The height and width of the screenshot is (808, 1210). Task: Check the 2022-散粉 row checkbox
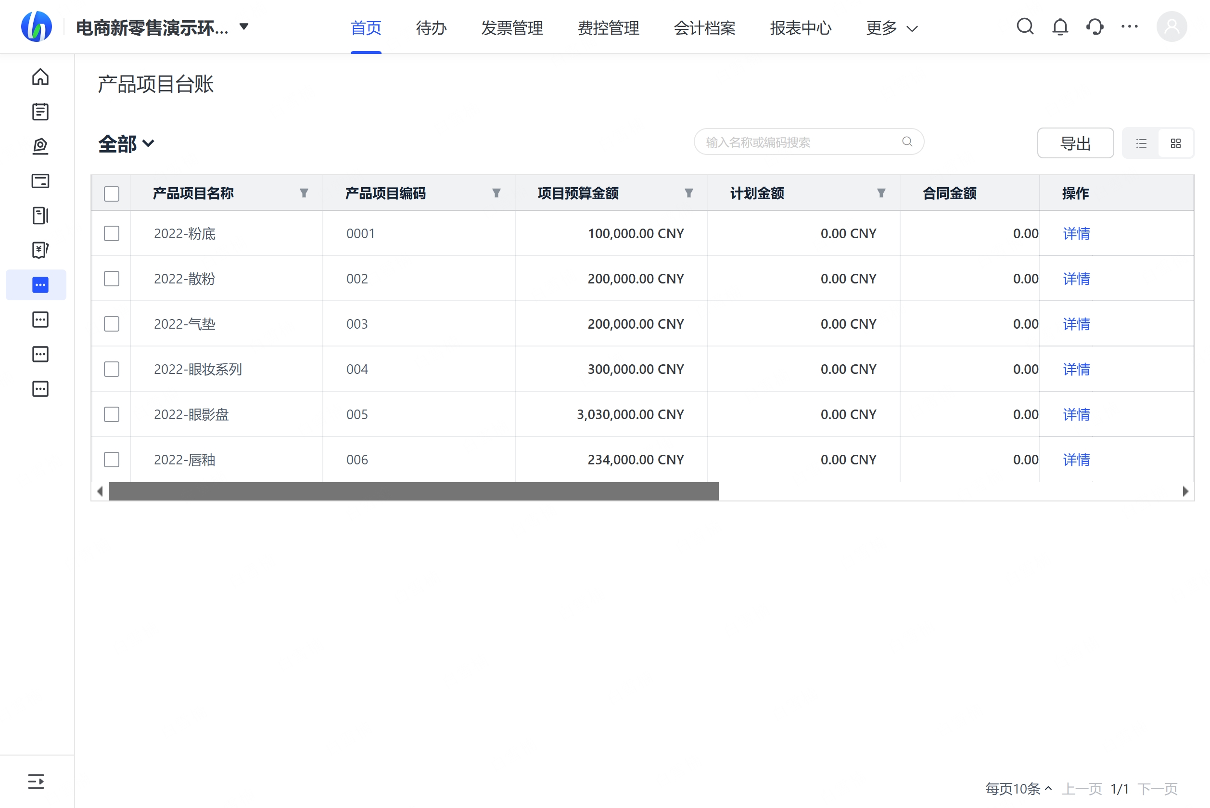[112, 279]
